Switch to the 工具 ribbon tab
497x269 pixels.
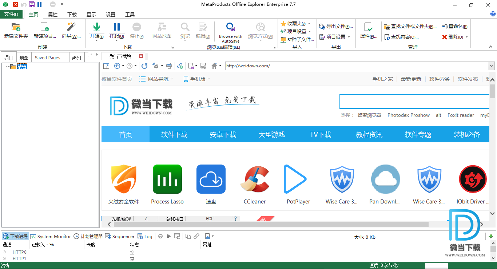click(x=130, y=15)
